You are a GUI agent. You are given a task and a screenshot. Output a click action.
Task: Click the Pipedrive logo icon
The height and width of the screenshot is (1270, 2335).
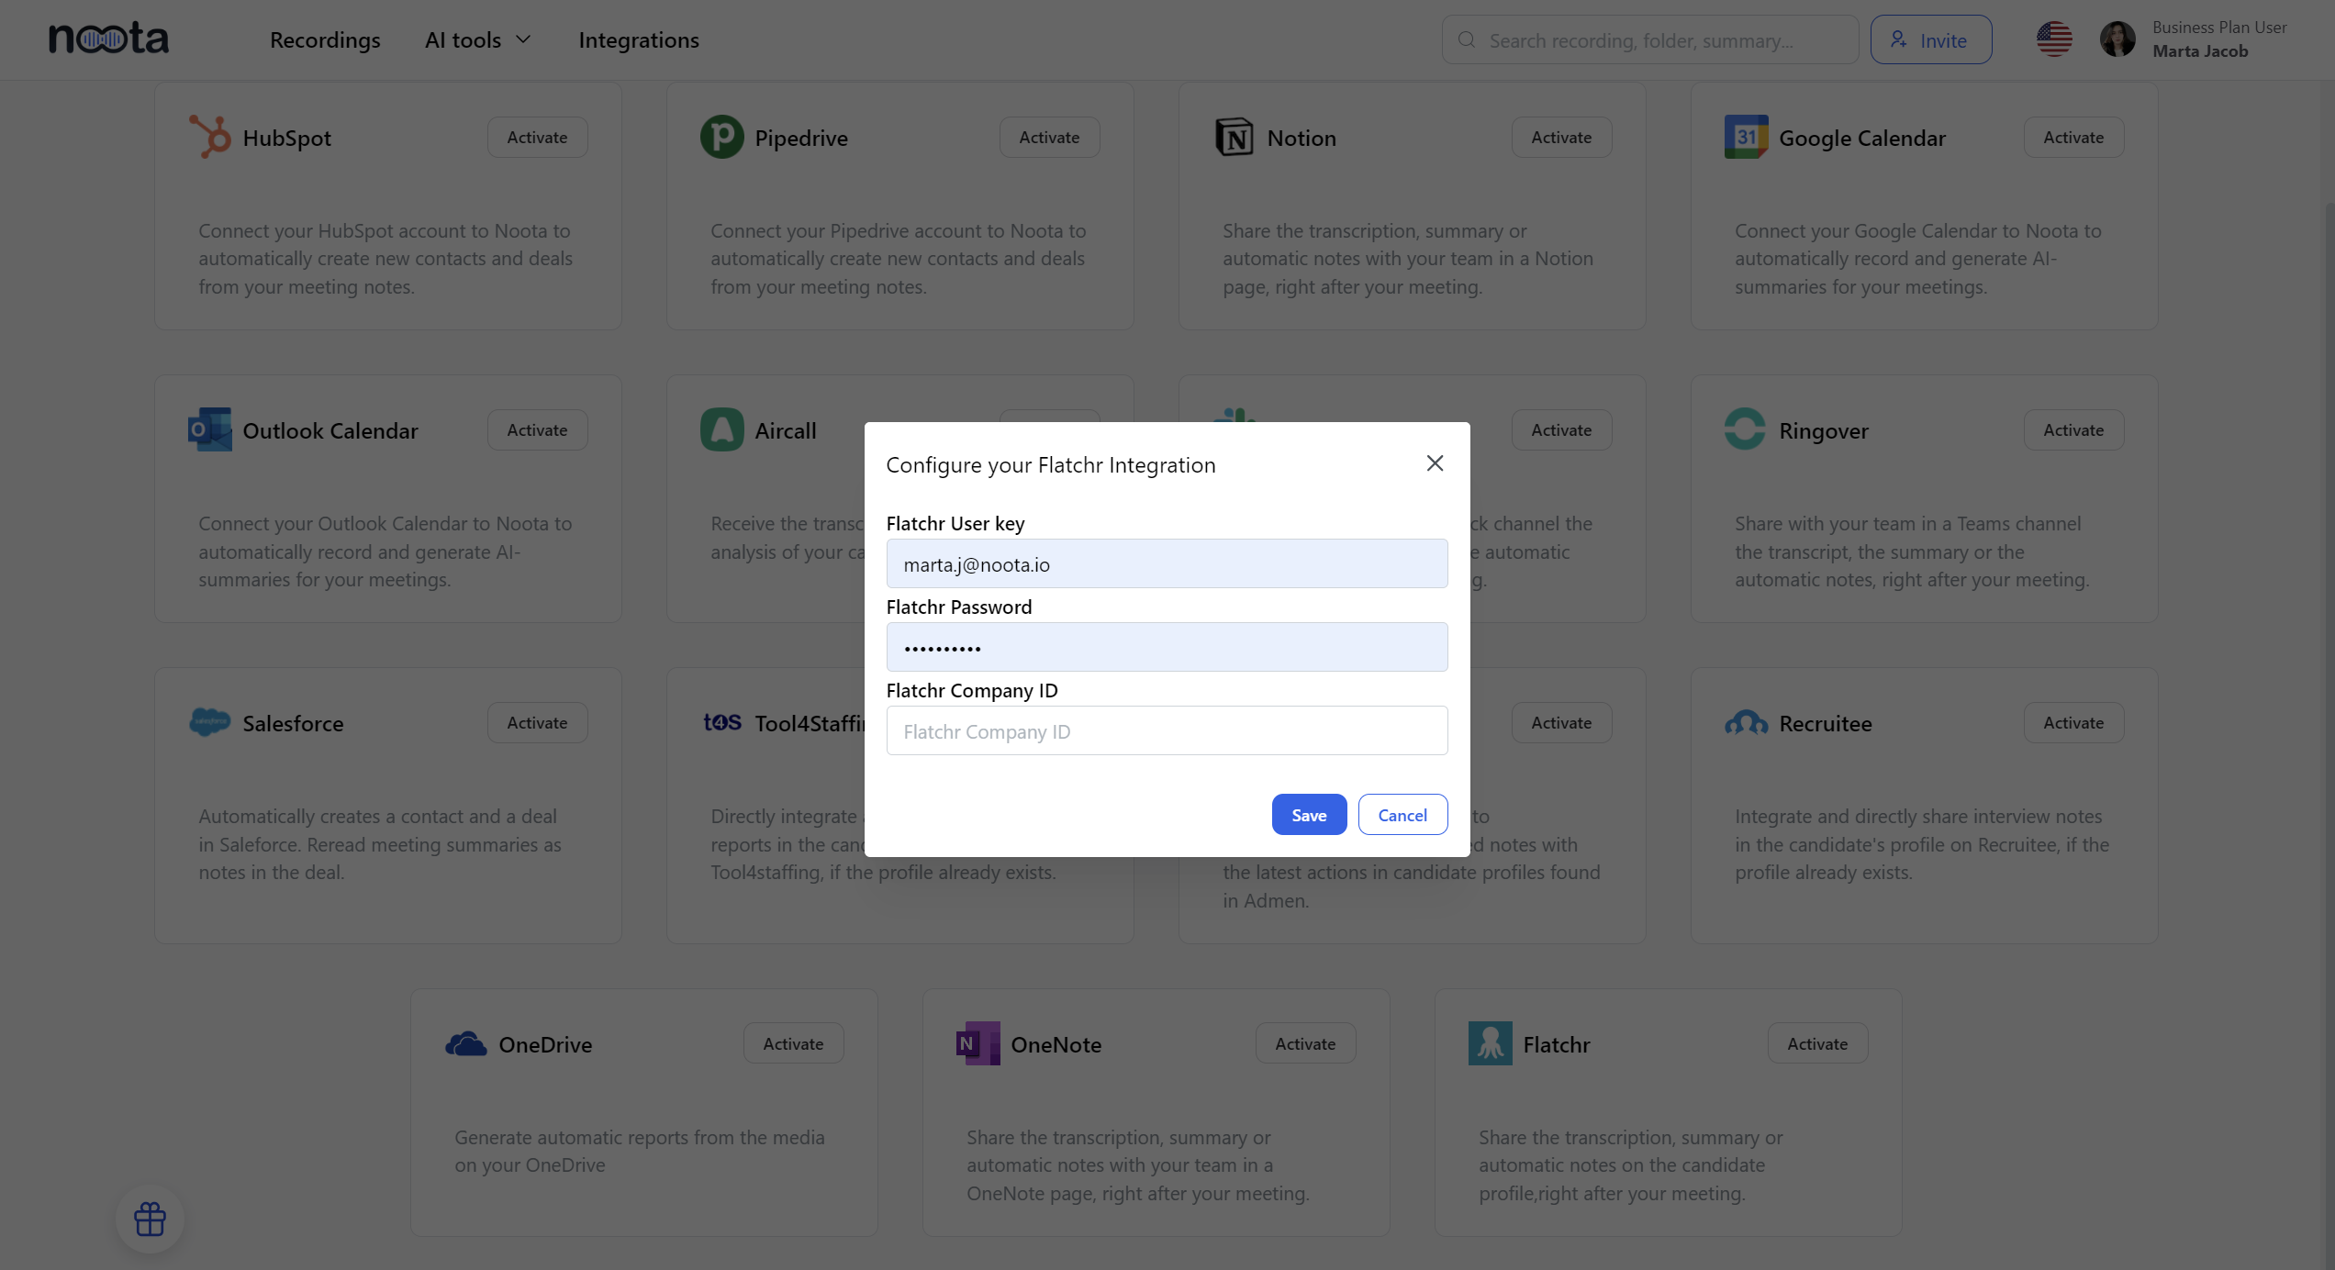click(x=721, y=137)
